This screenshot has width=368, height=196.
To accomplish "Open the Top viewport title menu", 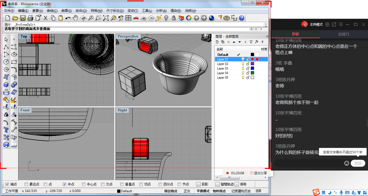I will pos(24,36).
